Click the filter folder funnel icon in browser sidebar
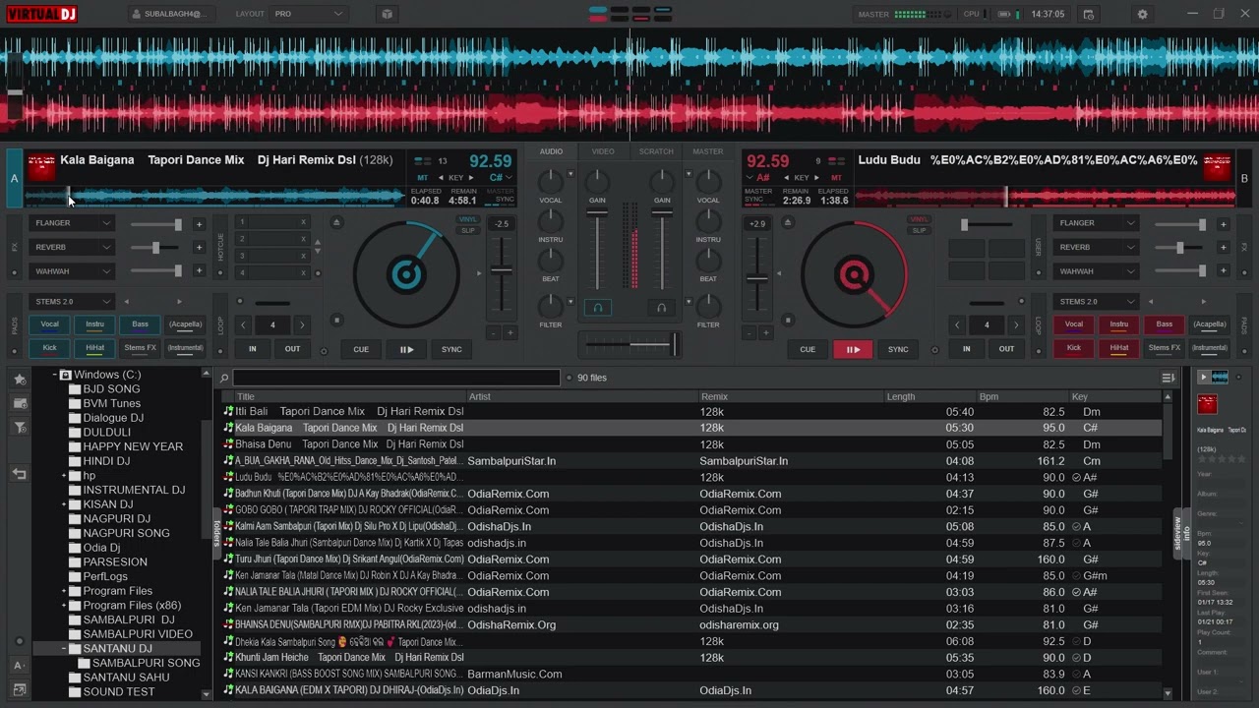Screen dimensions: 1259x708 [x=20, y=427]
